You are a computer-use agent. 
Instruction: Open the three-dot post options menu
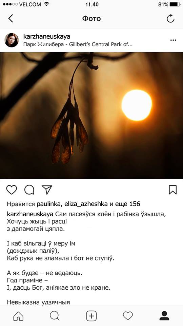pyautogui.click(x=173, y=40)
